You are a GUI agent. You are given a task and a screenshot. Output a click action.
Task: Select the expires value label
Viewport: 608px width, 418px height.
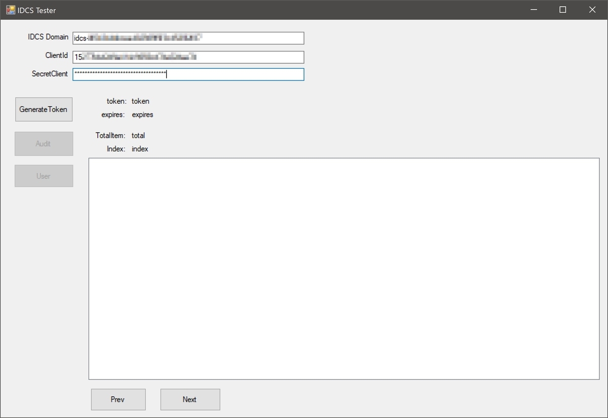[142, 115]
